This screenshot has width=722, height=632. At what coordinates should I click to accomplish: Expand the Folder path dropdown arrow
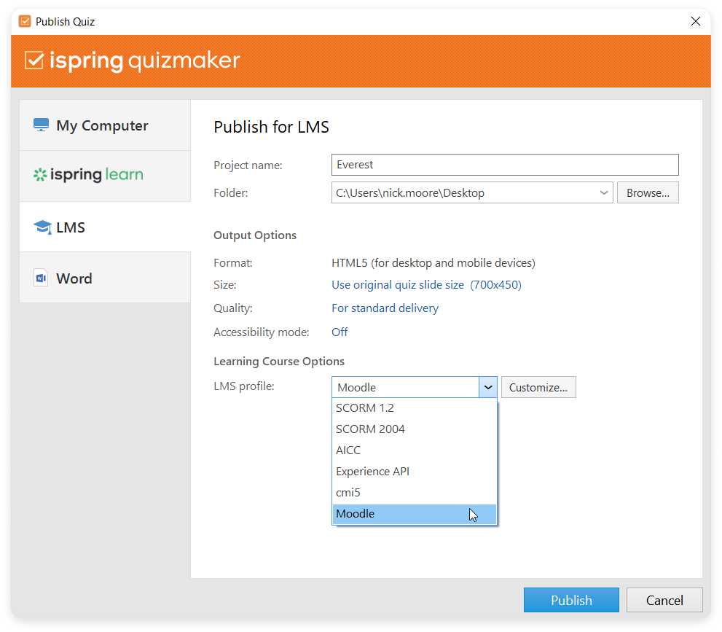click(604, 192)
